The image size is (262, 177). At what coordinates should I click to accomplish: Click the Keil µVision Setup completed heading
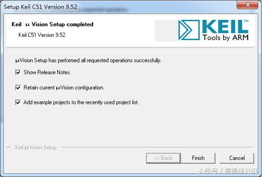click(x=52, y=25)
